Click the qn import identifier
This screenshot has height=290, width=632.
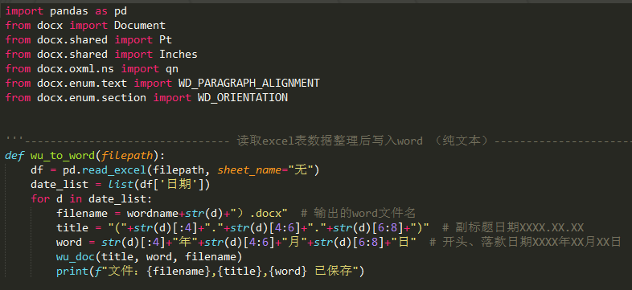[172, 69]
